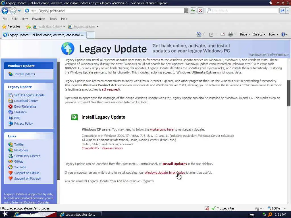Click the sidebar vertical scrollbar thumb
The height and width of the screenshot is (218, 291).
(x=58, y=120)
